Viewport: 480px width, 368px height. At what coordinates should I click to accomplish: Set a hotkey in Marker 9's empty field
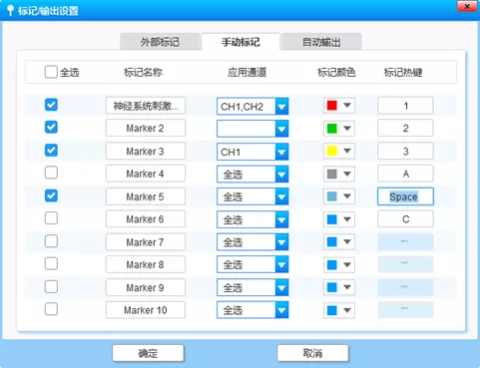pos(405,287)
